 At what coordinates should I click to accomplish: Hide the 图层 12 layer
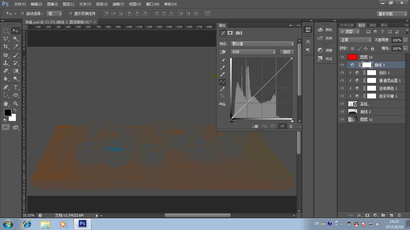(342, 57)
